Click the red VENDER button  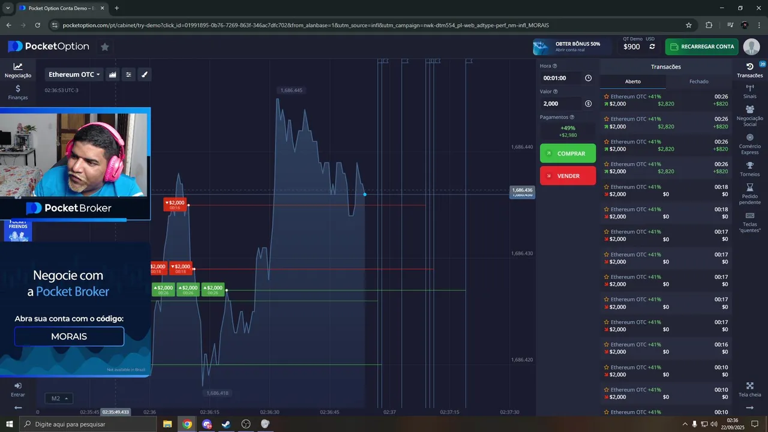pyautogui.click(x=568, y=176)
